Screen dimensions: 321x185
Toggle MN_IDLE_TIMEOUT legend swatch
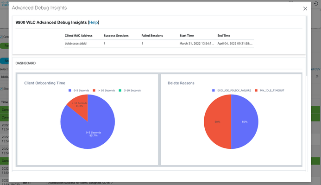(x=256, y=90)
